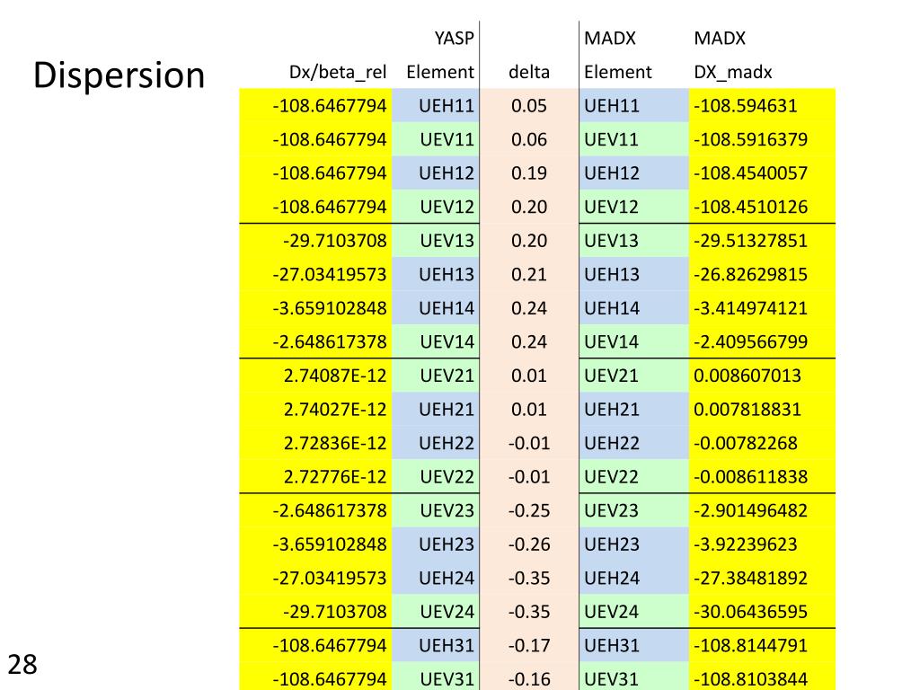Select the Dx/beta_rel value 2.74087E-12
The height and width of the screenshot is (690, 920).
tap(335, 376)
